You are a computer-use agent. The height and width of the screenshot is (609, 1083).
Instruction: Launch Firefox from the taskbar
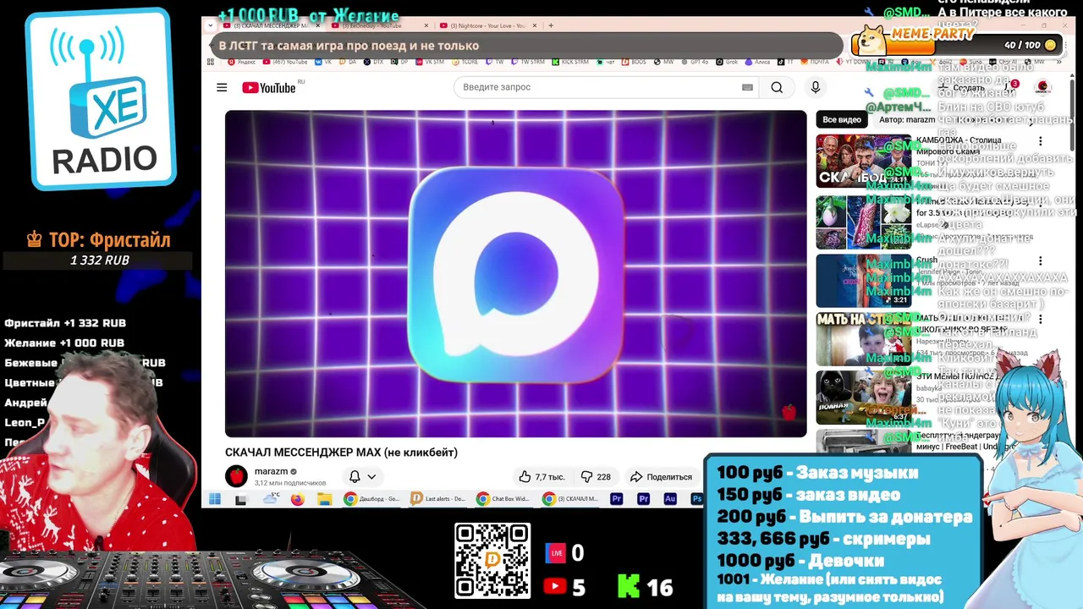[x=297, y=499]
